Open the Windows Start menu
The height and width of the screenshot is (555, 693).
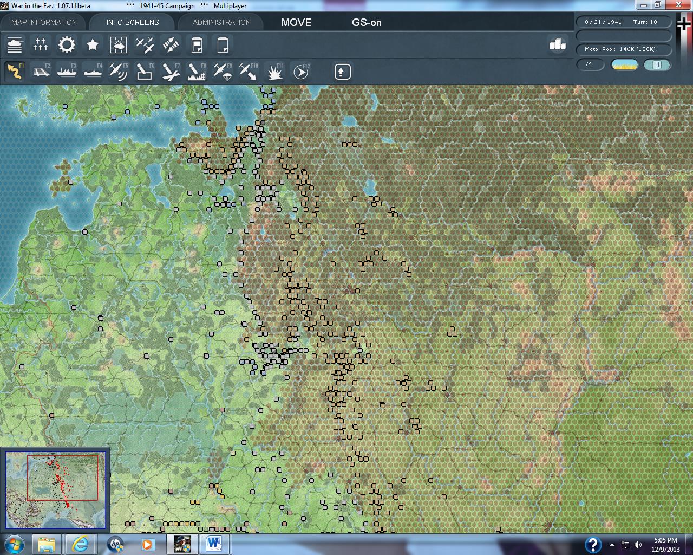[x=14, y=544]
